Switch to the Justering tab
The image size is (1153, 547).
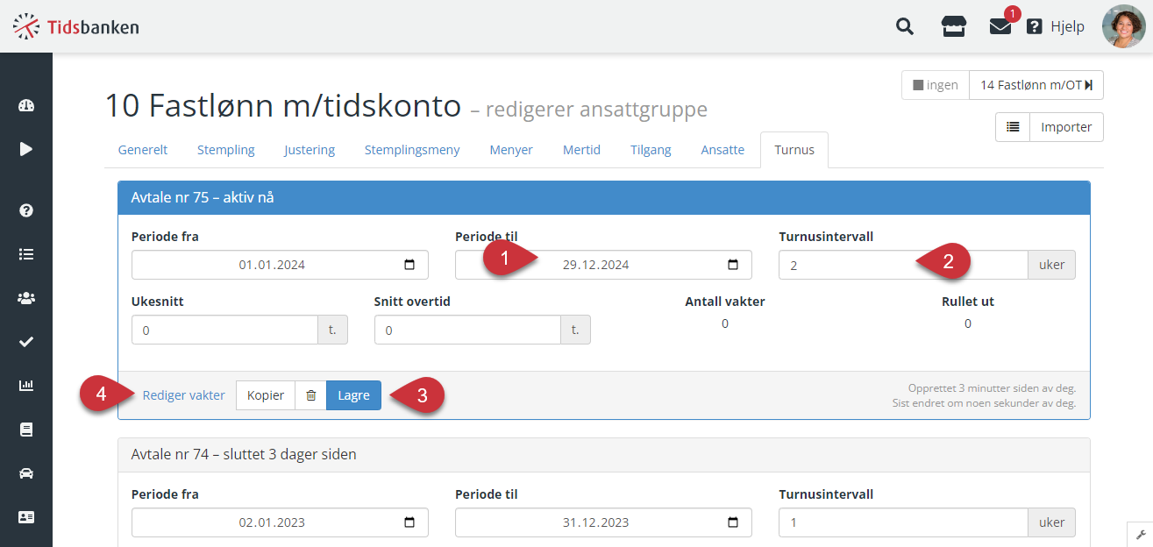(310, 150)
